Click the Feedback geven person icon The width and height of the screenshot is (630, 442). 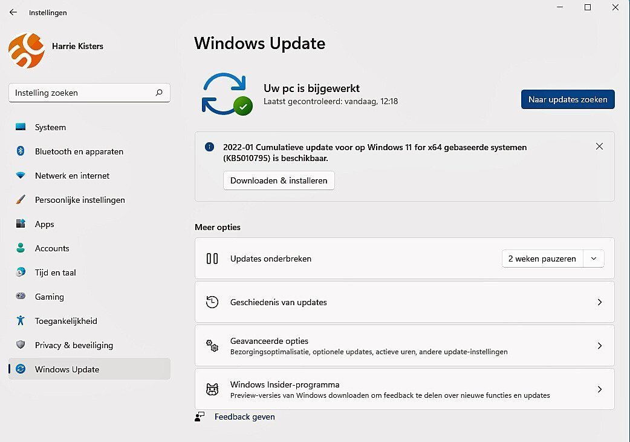200,417
